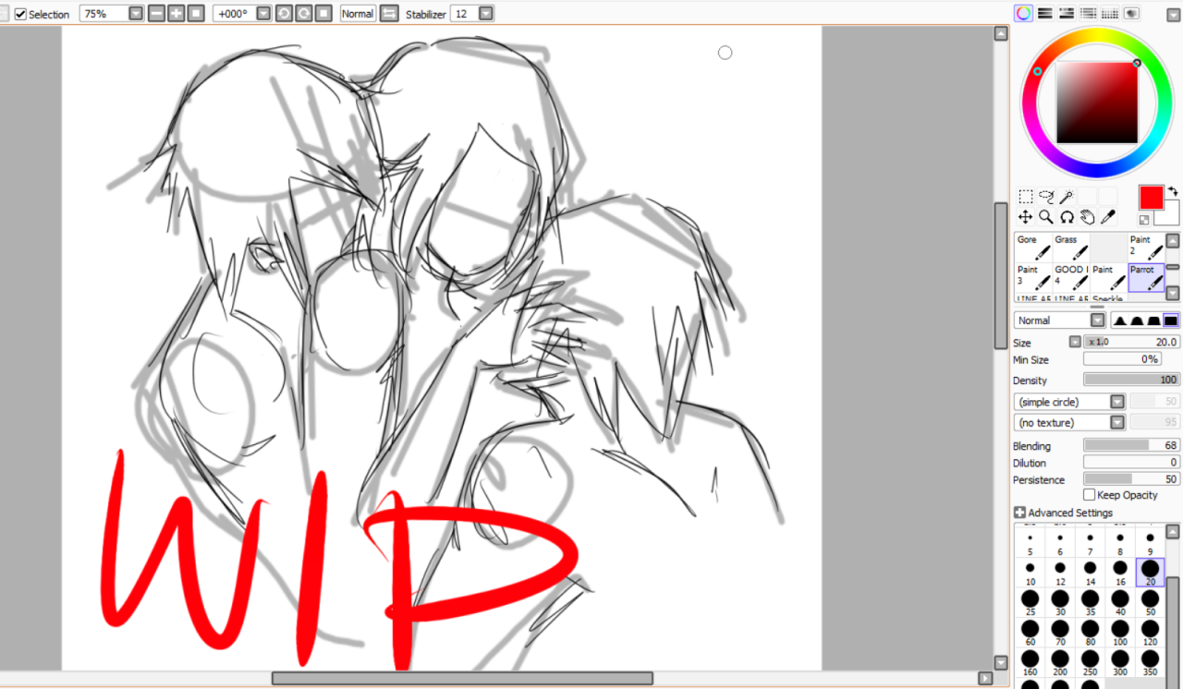Toggle the Selection checkbox
Screen dimensions: 1183x689
click(x=20, y=14)
